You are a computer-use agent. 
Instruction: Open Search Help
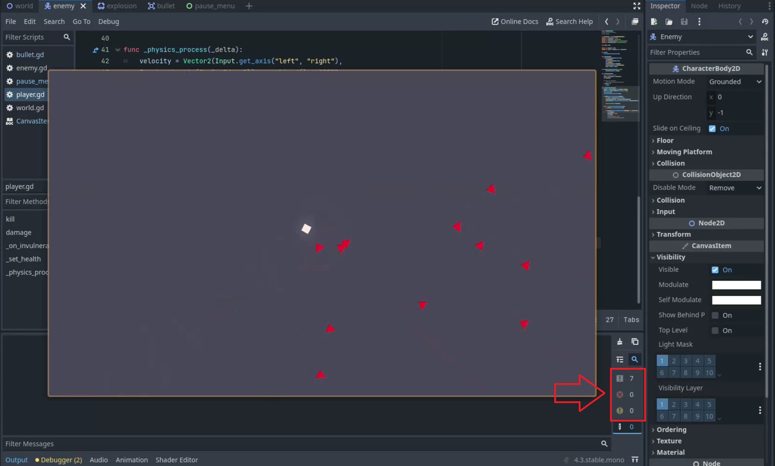pyautogui.click(x=570, y=21)
